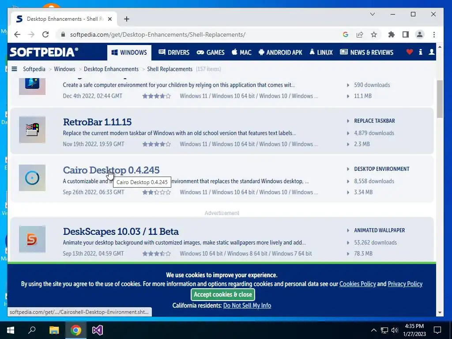Screen dimensions: 452x339
Task: Open Chrome extensions puzzle icon
Action: click(x=391, y=34)
